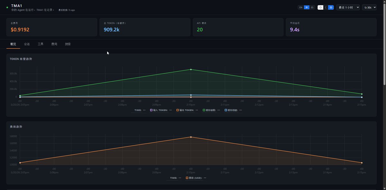
Task: Switch to dark theme moon icon
Action: 326,7
